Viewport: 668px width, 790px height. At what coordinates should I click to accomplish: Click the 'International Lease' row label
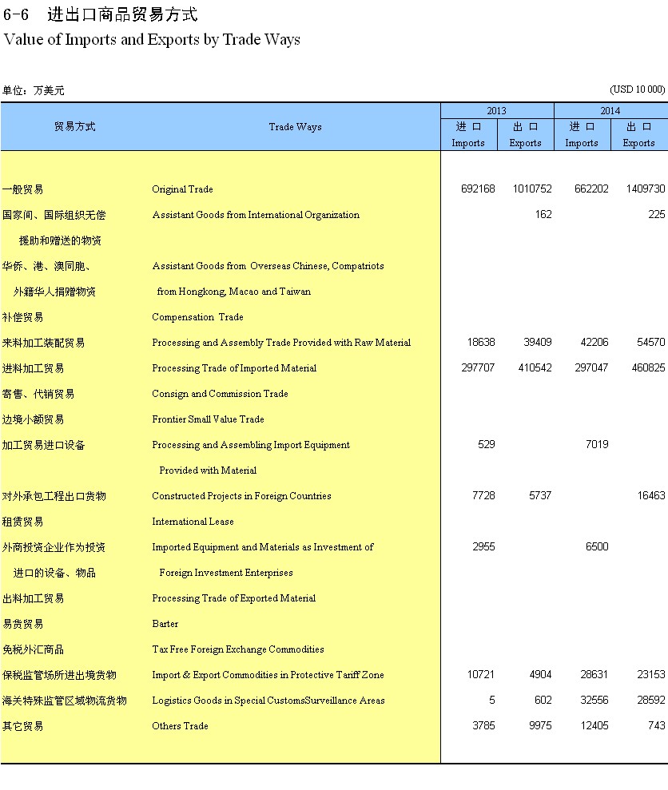point(193,522)
